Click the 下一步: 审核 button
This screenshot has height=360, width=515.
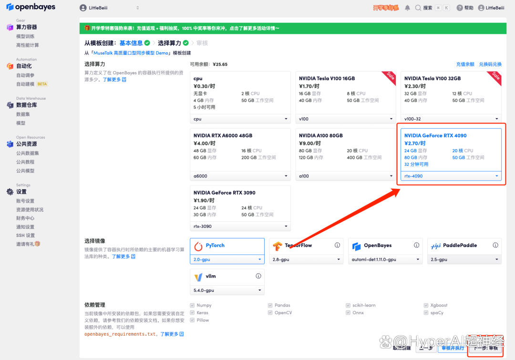[485, 348]
